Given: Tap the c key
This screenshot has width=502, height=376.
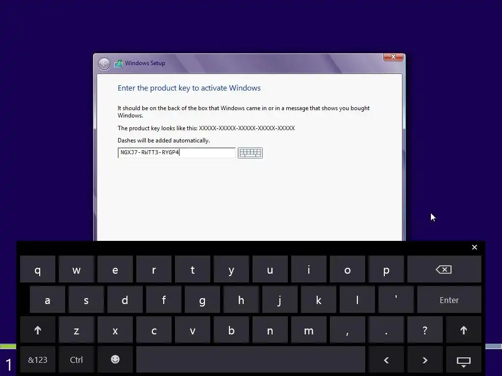Looking at the screenshot, I should coord(154,330).
